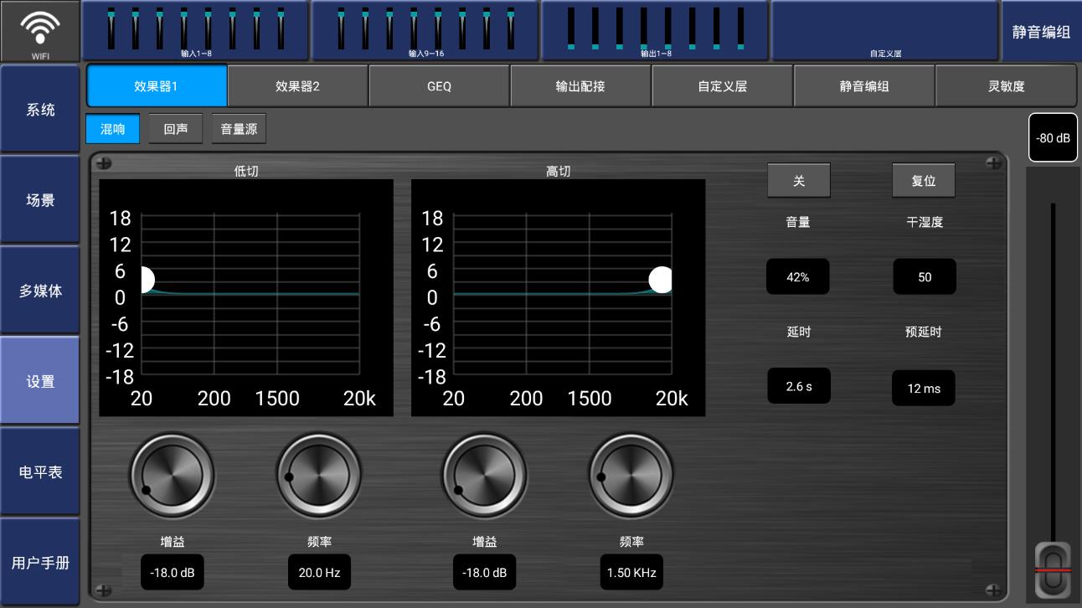The height and width of the screenshot is (608, 1082).
Task: Click the 低切 频率 knob
Action: 318,477
